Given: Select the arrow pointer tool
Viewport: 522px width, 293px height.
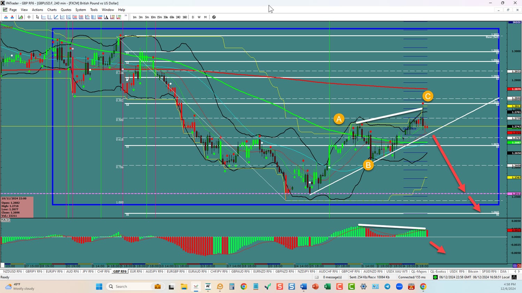Looking at the screenshot, I should (38, 17).
